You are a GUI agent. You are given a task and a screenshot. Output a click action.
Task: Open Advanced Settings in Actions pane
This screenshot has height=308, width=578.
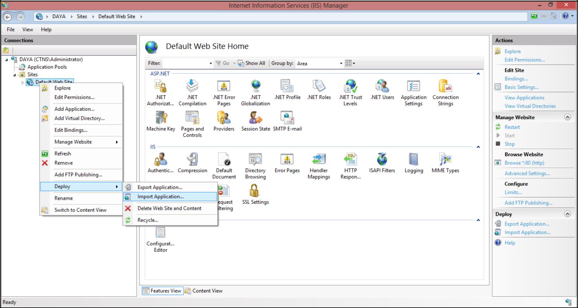[527, 173]
